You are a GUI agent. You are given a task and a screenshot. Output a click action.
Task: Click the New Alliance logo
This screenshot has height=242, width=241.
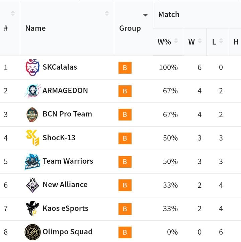[32, 185]
